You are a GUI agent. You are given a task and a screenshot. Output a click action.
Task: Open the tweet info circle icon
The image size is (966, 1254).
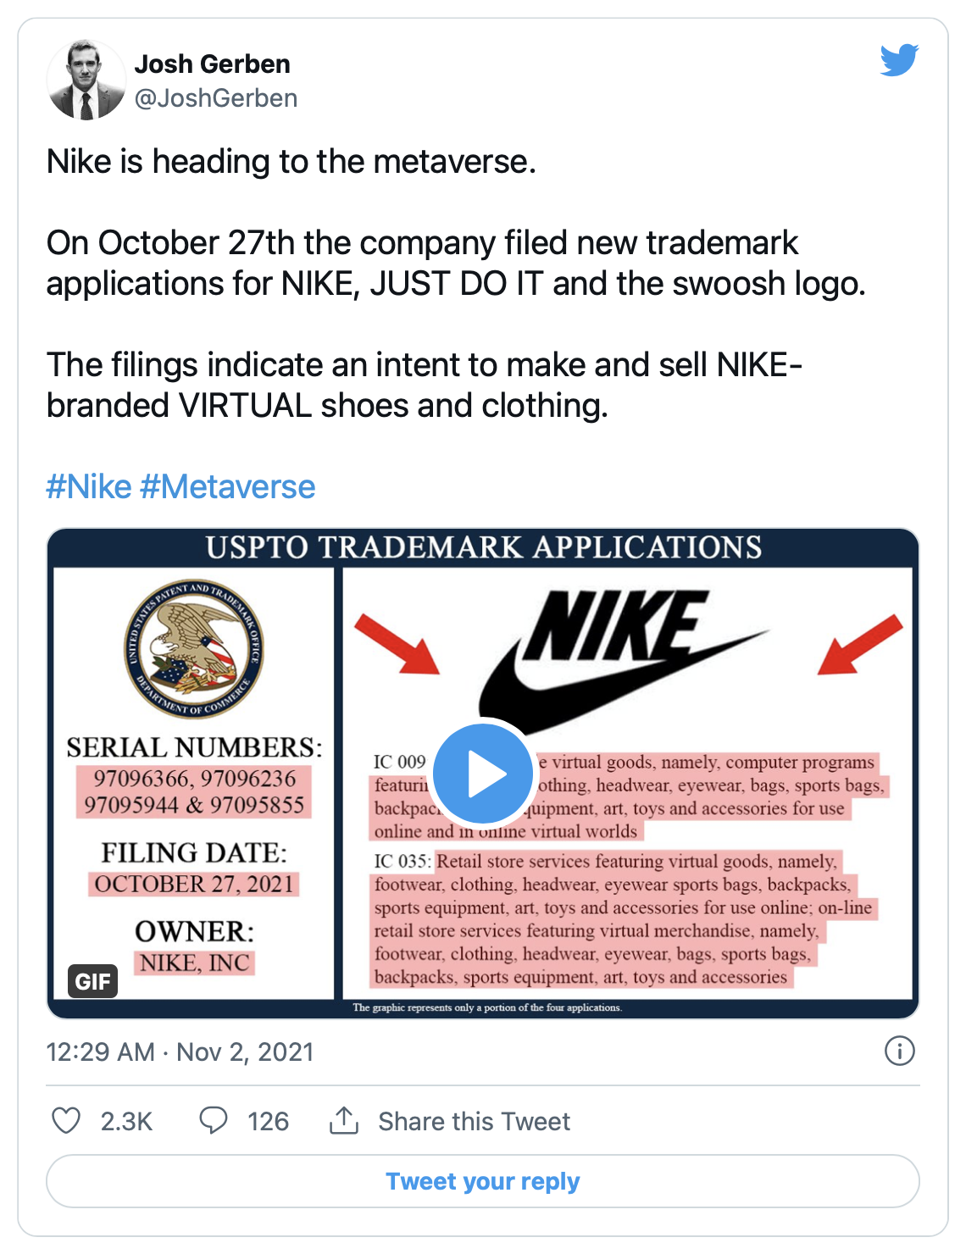point(899,1051)
